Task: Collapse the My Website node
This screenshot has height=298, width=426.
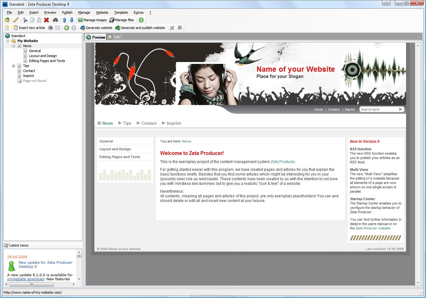Action: point(7,41)
